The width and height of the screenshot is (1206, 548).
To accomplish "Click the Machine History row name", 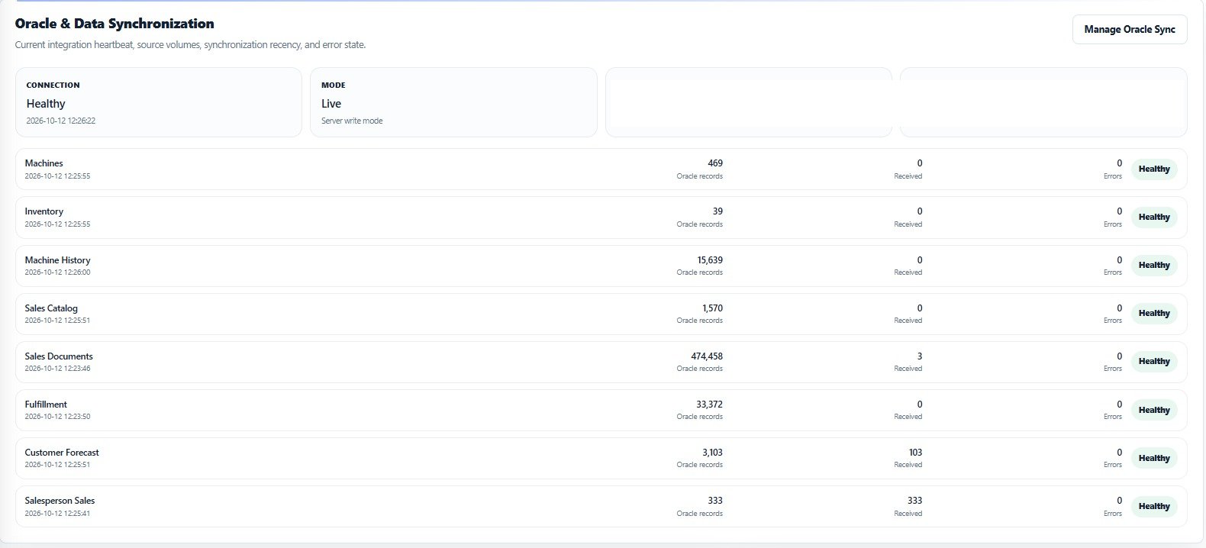I will 57,260.
